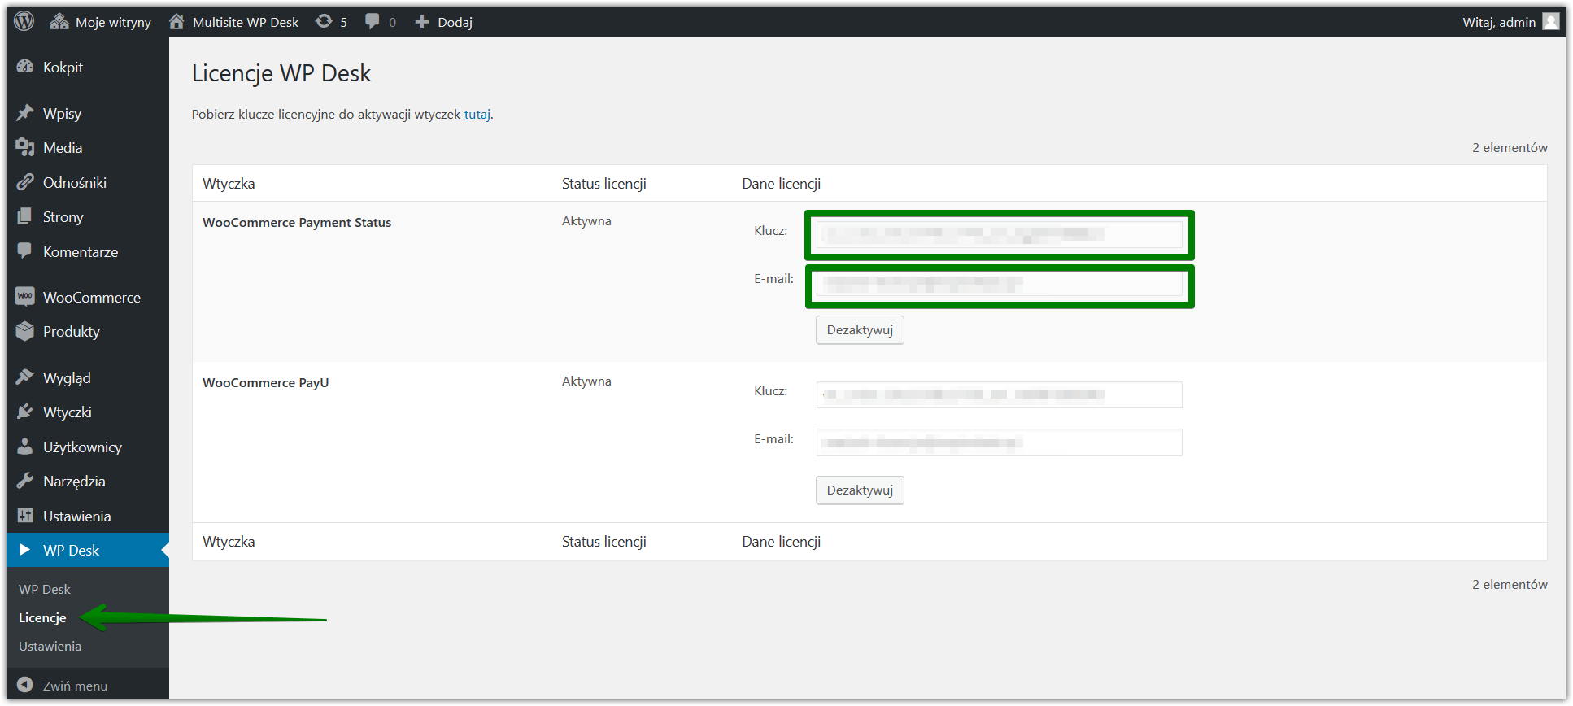Viewport: 1573px width, 706px height.
Task: Open Ustawienia under the WP Desk submenu
Action: (x=50, y=646)
